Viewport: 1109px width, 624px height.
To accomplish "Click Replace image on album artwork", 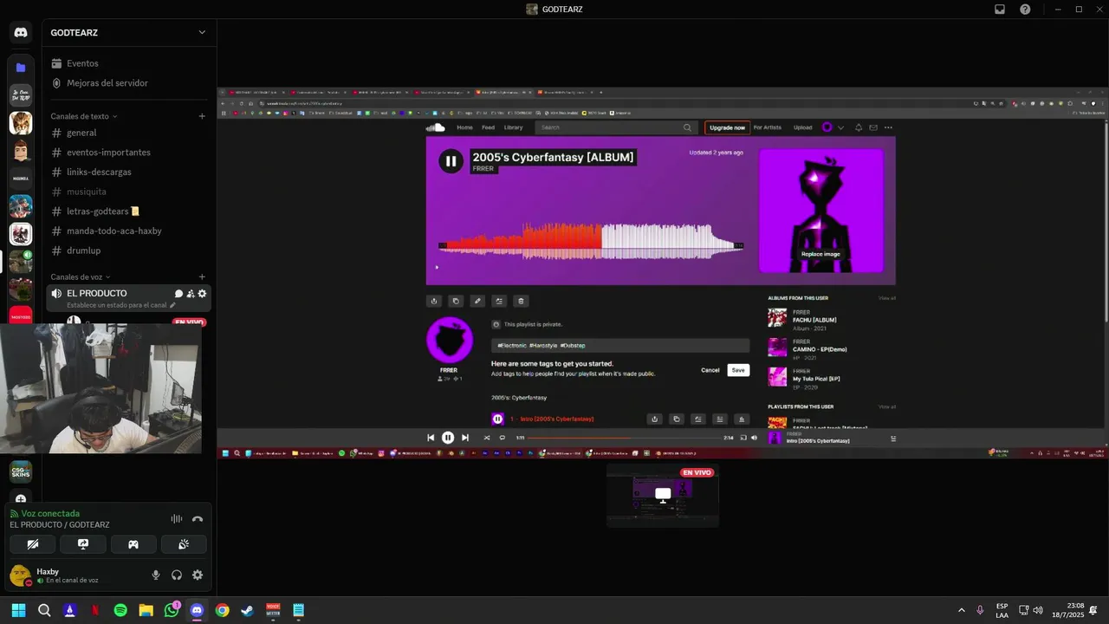I will coord(820,254).
